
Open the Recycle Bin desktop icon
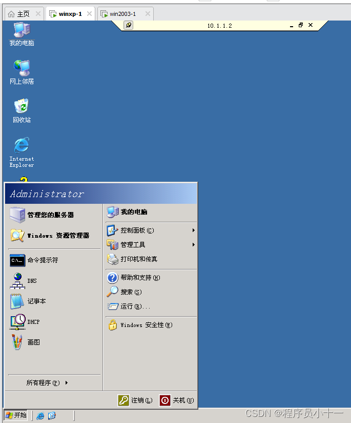22,110
